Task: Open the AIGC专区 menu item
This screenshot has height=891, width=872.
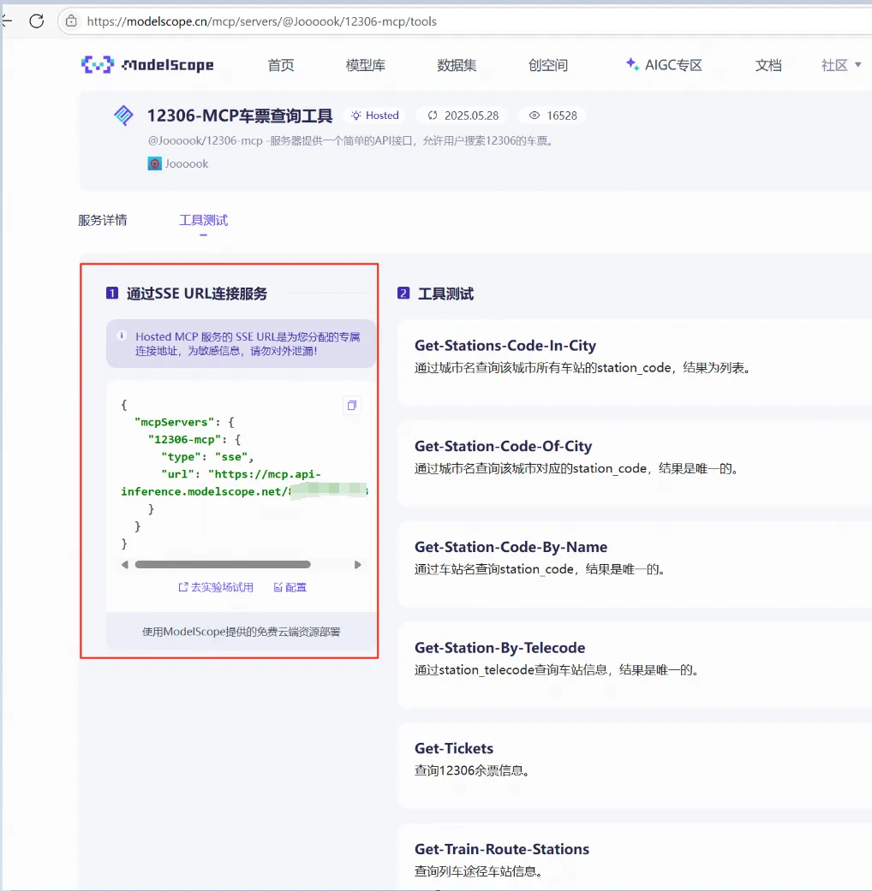Action: [664, 65]
